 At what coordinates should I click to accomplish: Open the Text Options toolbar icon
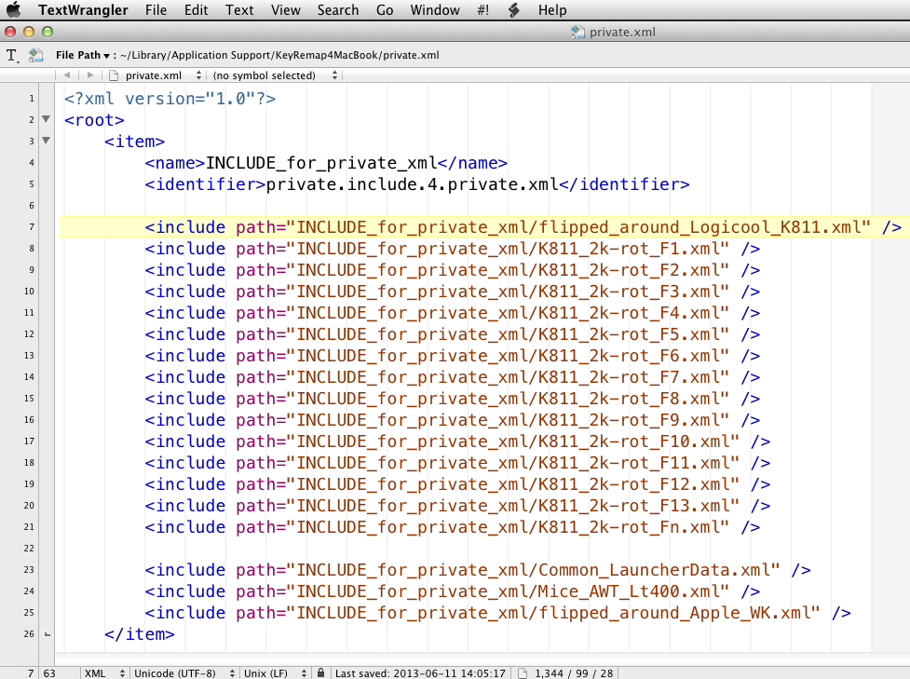(12, 56)
